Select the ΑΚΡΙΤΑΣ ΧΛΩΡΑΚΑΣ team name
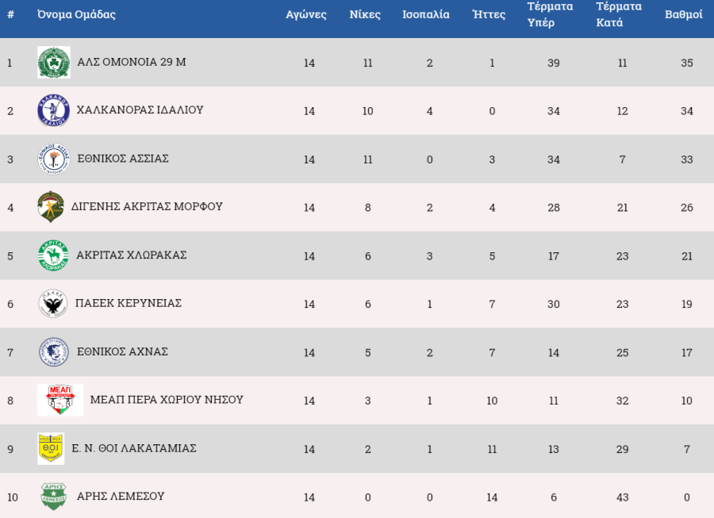 tap(131, 255)
